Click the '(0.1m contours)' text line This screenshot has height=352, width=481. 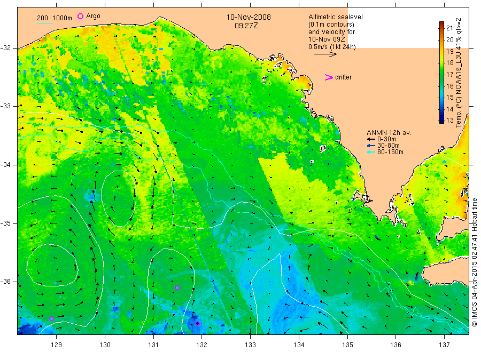(x=331, y=25)
